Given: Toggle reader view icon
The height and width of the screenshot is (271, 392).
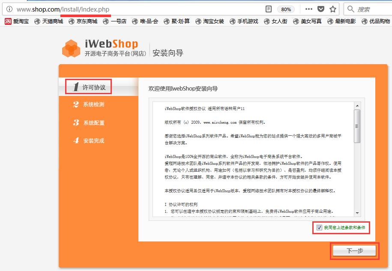Looking at the screenshot, I should point(269,9).
